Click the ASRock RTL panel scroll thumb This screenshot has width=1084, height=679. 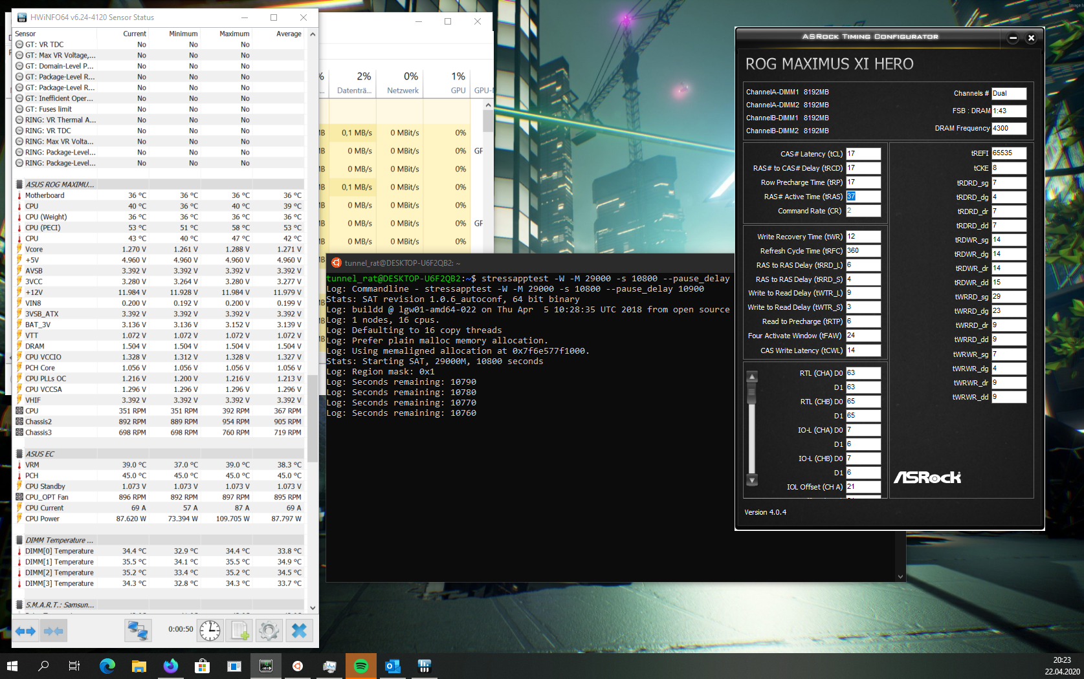click(x=752, y=392)
